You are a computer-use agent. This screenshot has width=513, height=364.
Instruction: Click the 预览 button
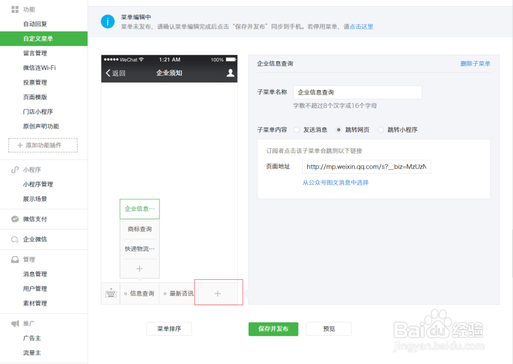click(x=329, y=329)
